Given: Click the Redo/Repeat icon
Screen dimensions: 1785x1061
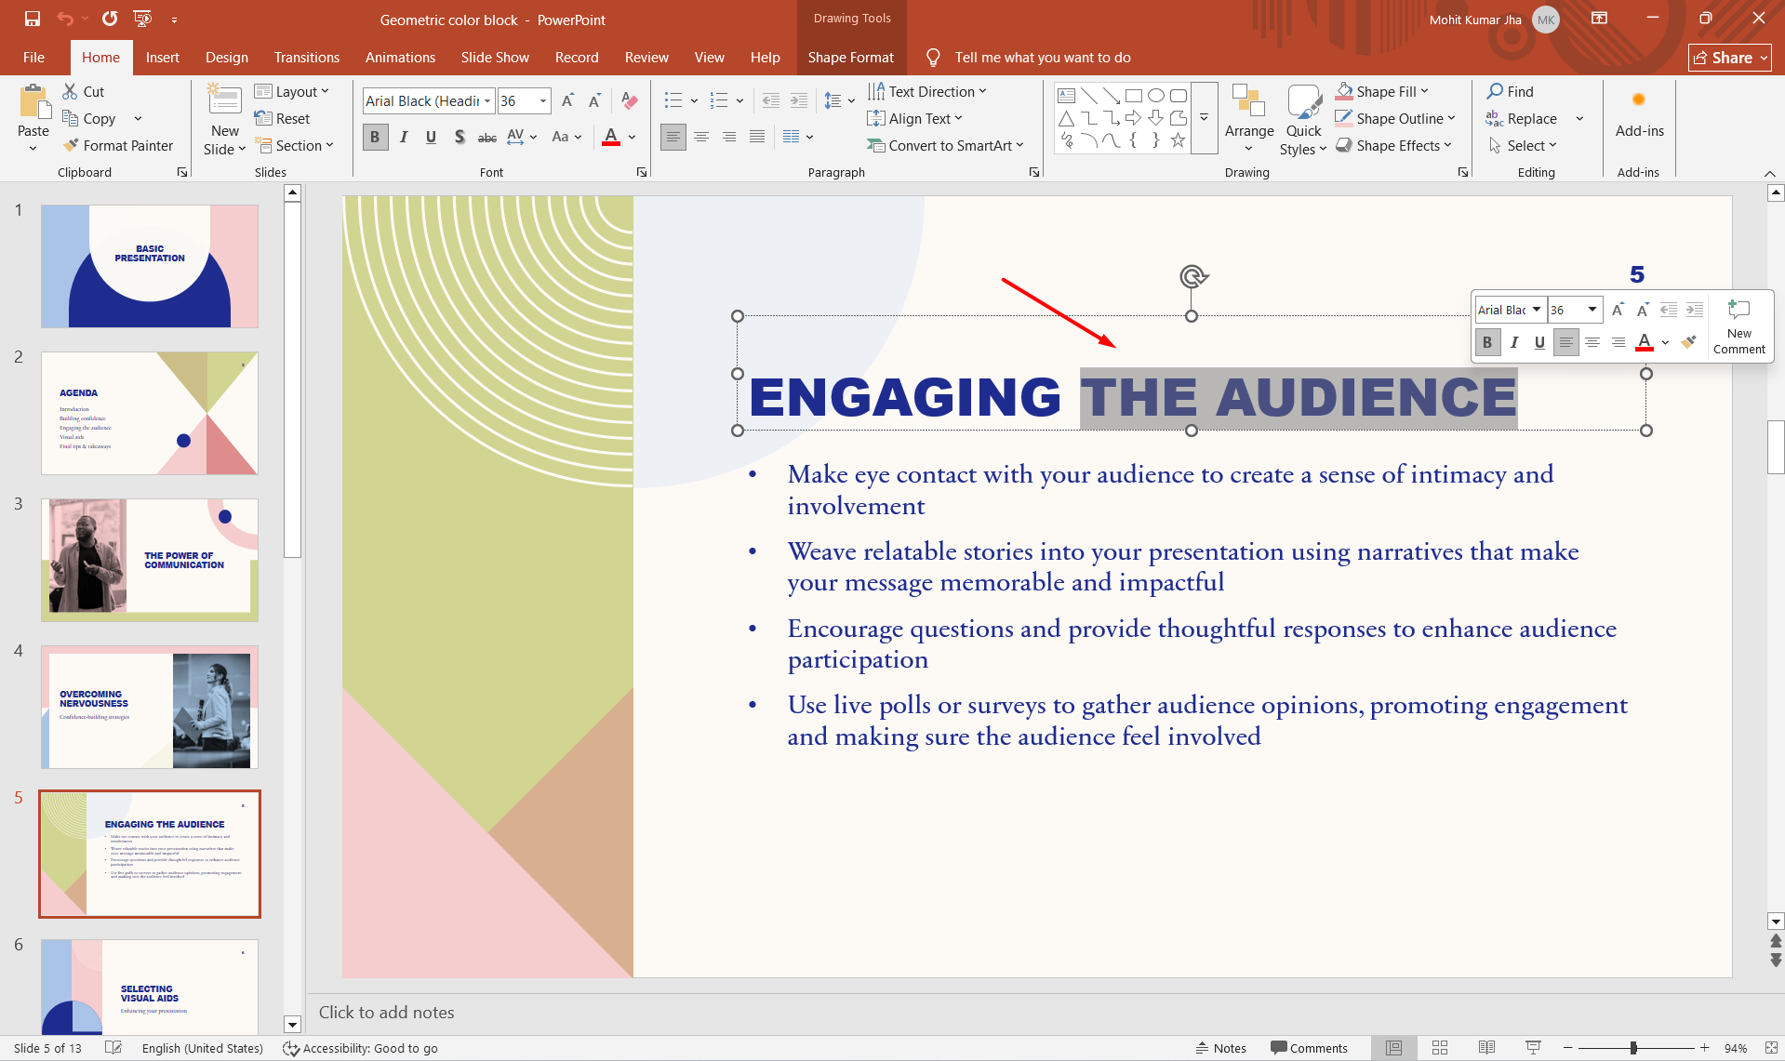Looking at the screenshot, I should click(x=110, y=19).
